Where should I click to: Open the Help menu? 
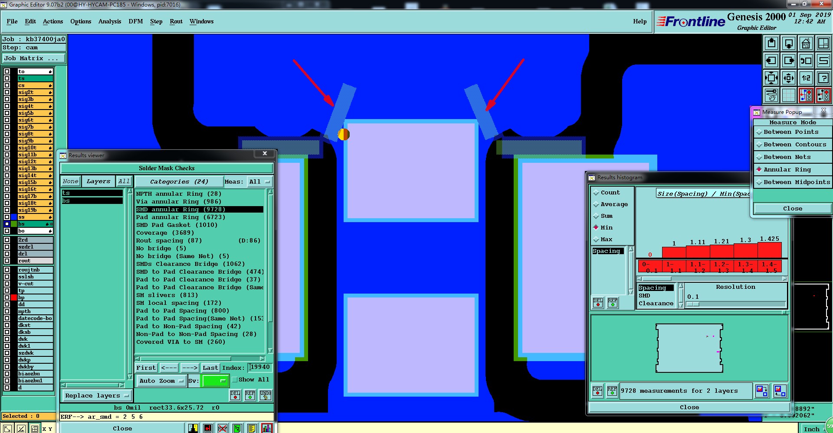click(x=640, y=22)
